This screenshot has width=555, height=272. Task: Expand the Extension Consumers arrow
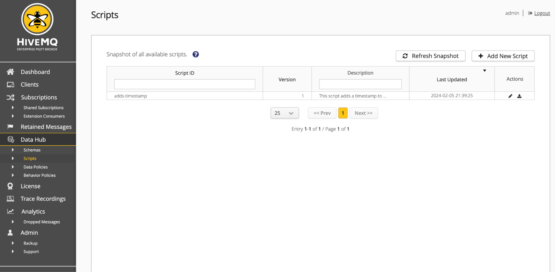point(13,116)
